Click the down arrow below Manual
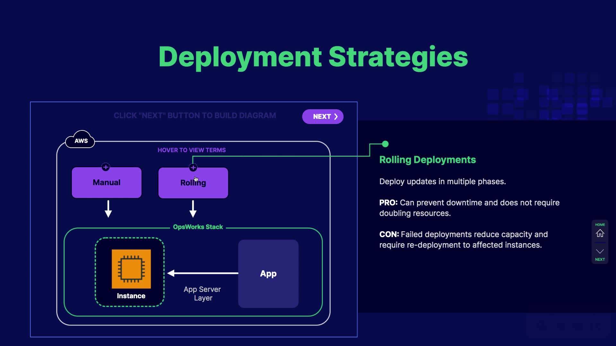Image resolution: width=616 pixels, height=346 pixels. (108, 209)
